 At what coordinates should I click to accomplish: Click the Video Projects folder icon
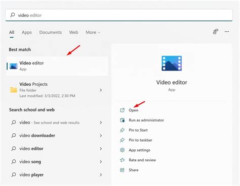(13, 90)
